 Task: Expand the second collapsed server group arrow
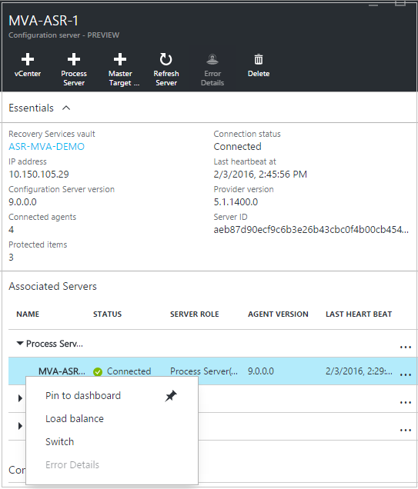tap(20, 426)
